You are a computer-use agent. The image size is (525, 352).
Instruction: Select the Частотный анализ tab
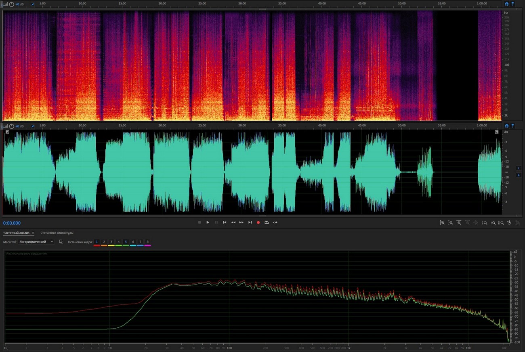point(17,233)
